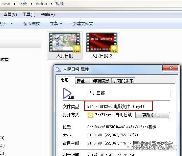Click the PotPlayer icon next to 打开方式

tap(90, 115)
